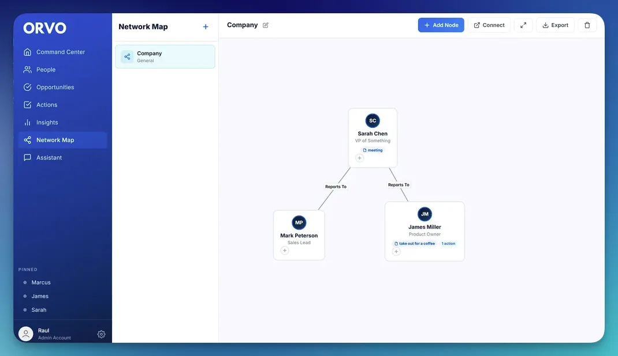Click the plus under James Miller node
The image size is (618, 356).
(x=396, y=252)
